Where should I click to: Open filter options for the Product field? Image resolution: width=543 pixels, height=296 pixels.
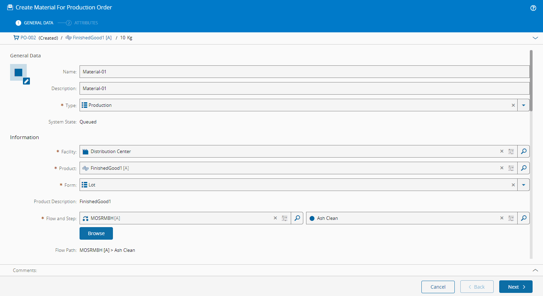tap(511, 168)
